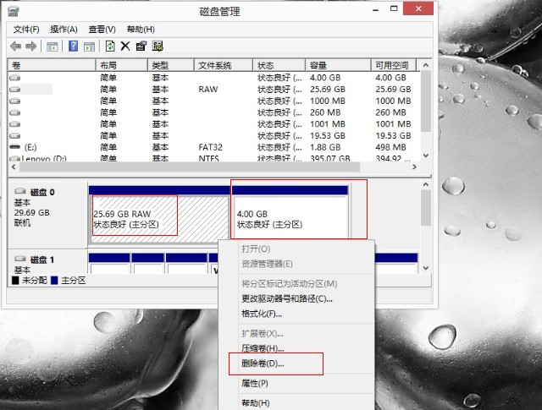Click the Back arrow toolbar icon
Image resolution: width=542 pixels, height=410 pixels.
point(15,46)
